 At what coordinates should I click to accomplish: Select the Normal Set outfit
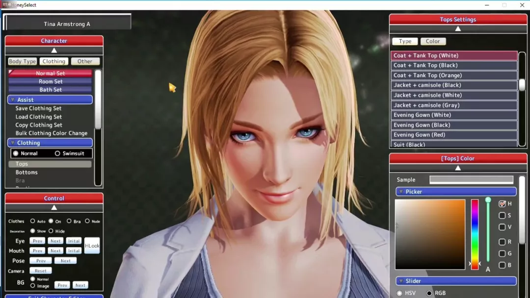[50, 73]
